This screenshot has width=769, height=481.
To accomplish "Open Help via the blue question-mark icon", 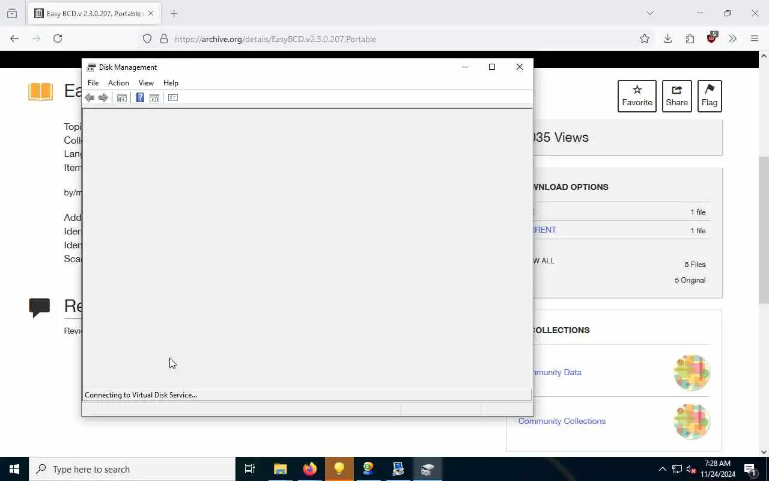I will coord(140,98).
